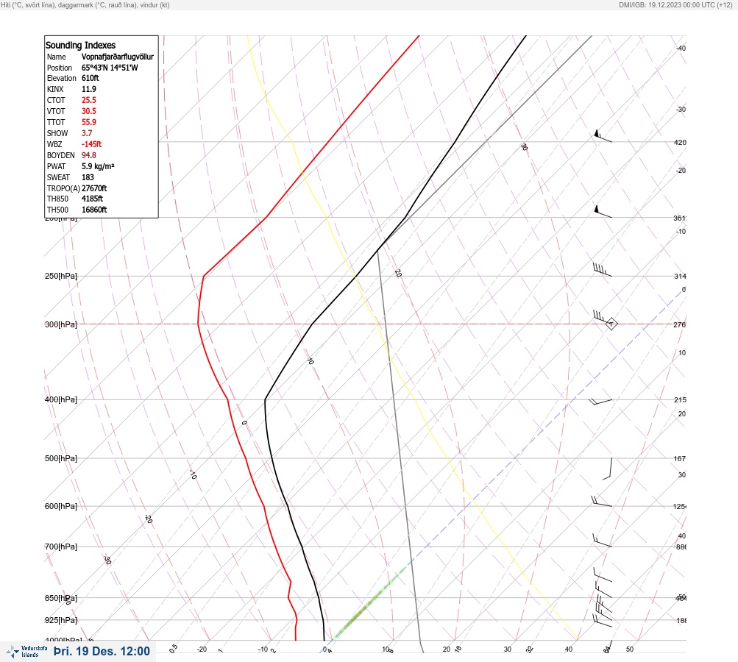This screenshot has height=662, width=738.
Task: Click the BOYDEN value 94.8
Action: pyautogui.click(x=89, y=155)
